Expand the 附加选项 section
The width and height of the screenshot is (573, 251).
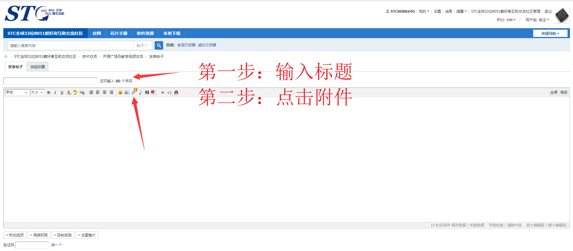click(15, 235)
